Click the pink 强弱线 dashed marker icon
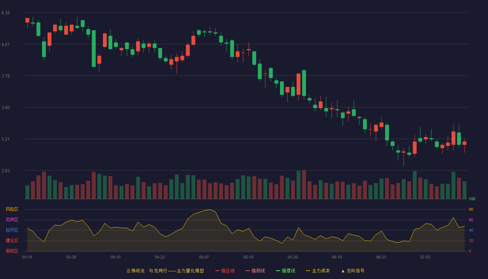 (247, 271)
